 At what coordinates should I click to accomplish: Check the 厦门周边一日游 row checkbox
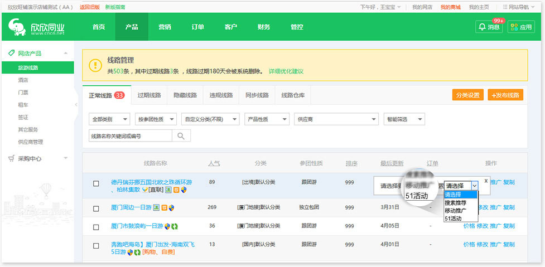tap(96, 208)
